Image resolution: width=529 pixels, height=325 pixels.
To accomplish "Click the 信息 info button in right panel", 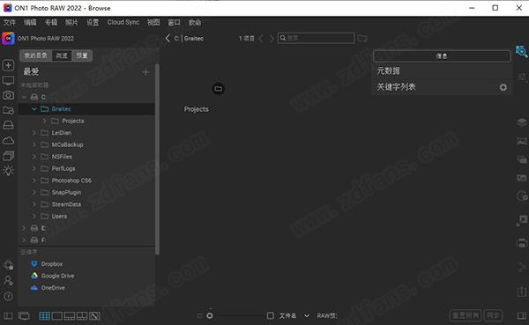I will pyautogui.click(x=442, y=56).
